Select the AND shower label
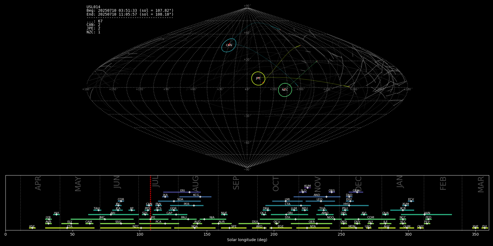This screenshot has width=493, height=246. [317, 195]
